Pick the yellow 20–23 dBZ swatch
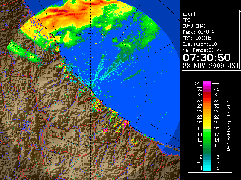The width and height of the screenshot is (241, 180). click(207, 123)
